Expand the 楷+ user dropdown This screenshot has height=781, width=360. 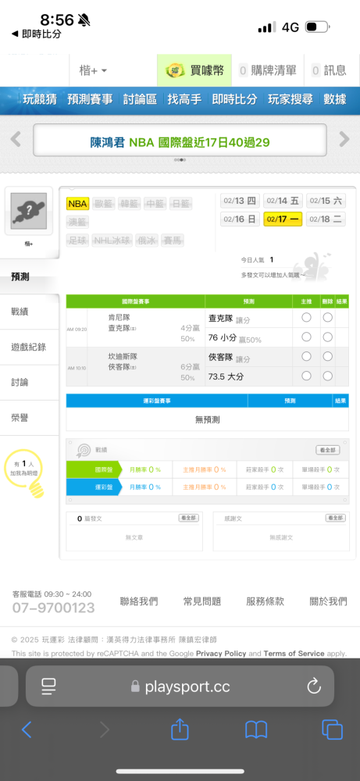tap(93, 71)
